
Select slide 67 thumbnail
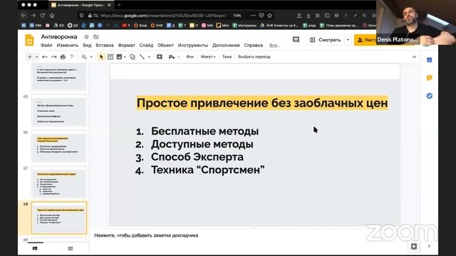coord(59,182)
